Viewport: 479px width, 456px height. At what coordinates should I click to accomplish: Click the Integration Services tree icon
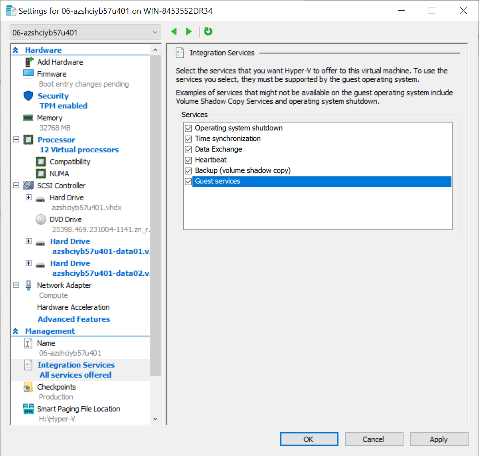28,365
